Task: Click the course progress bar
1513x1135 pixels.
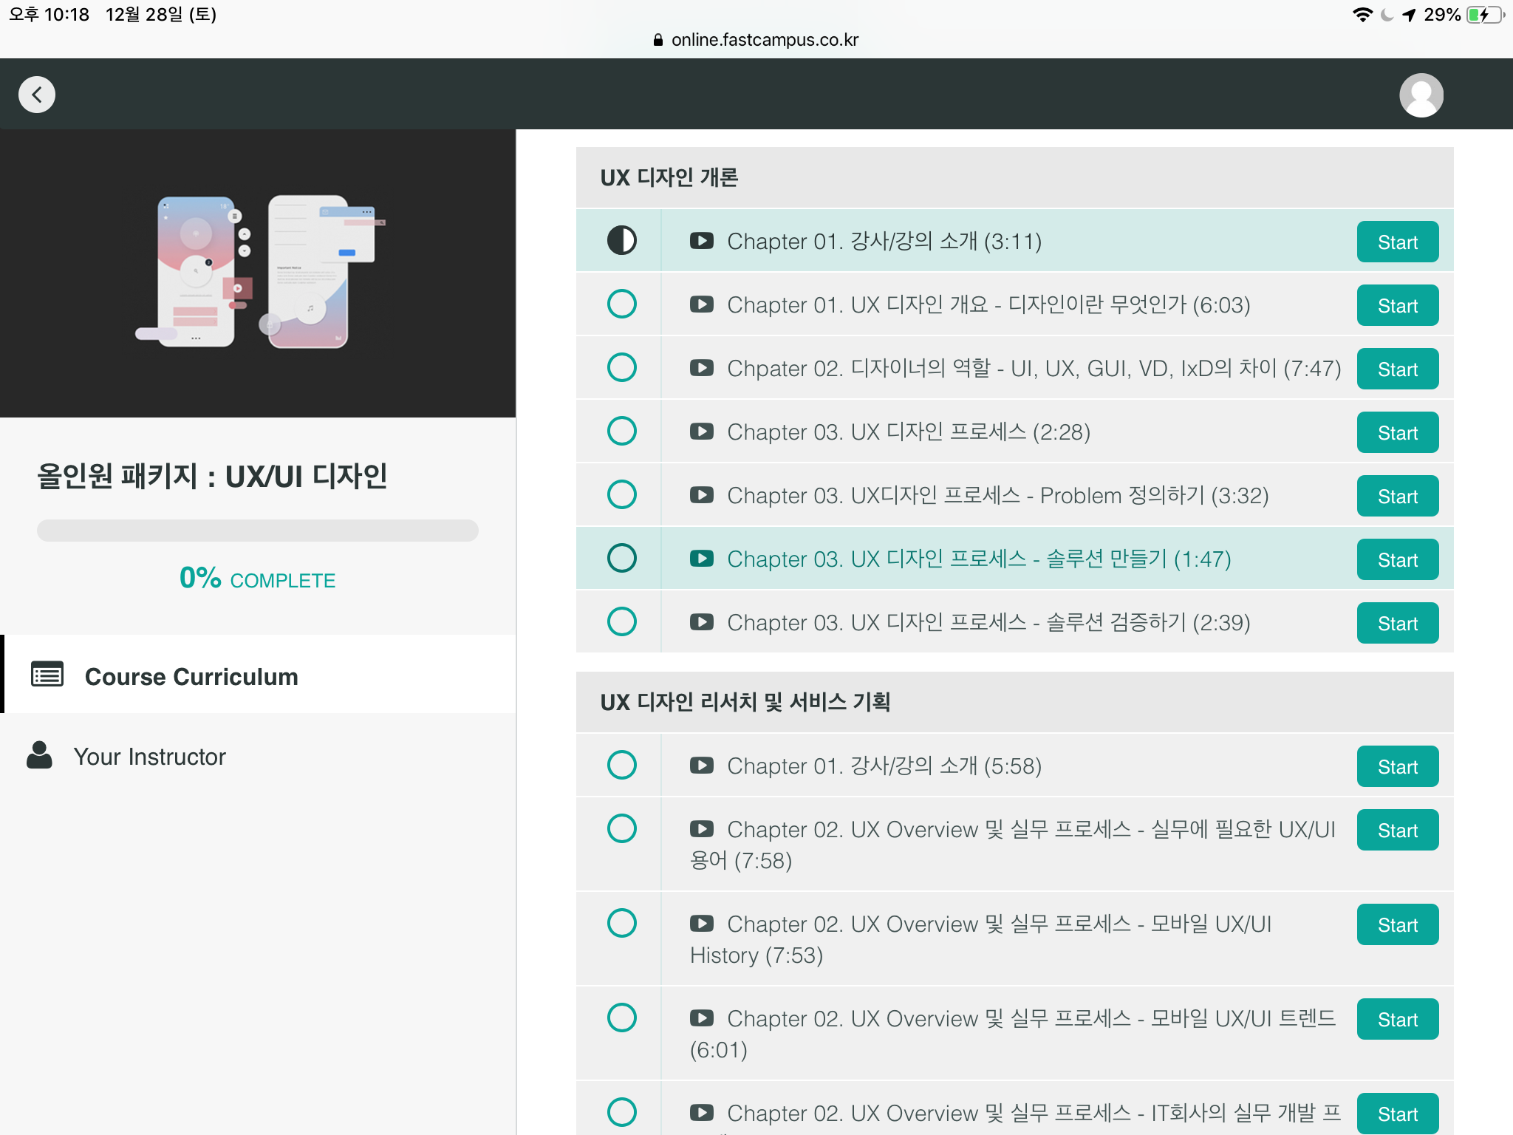Action: [x=257, y=531]
